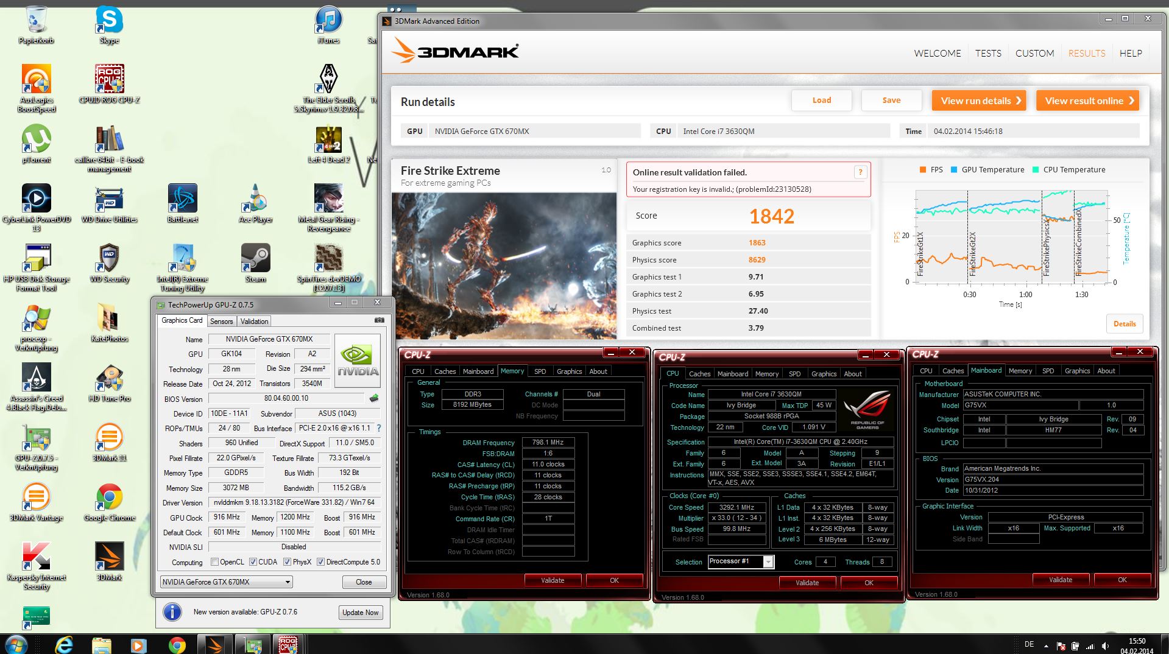Launch The Elder Scrolls Skyrim shortcut

pos(328,88)
